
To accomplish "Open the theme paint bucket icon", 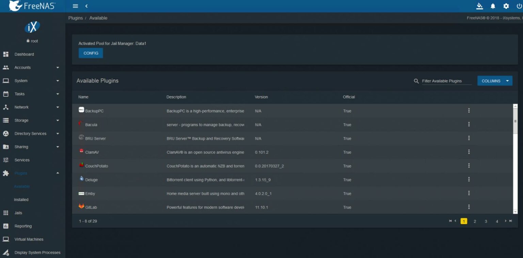I will click(x=479, y=6).
